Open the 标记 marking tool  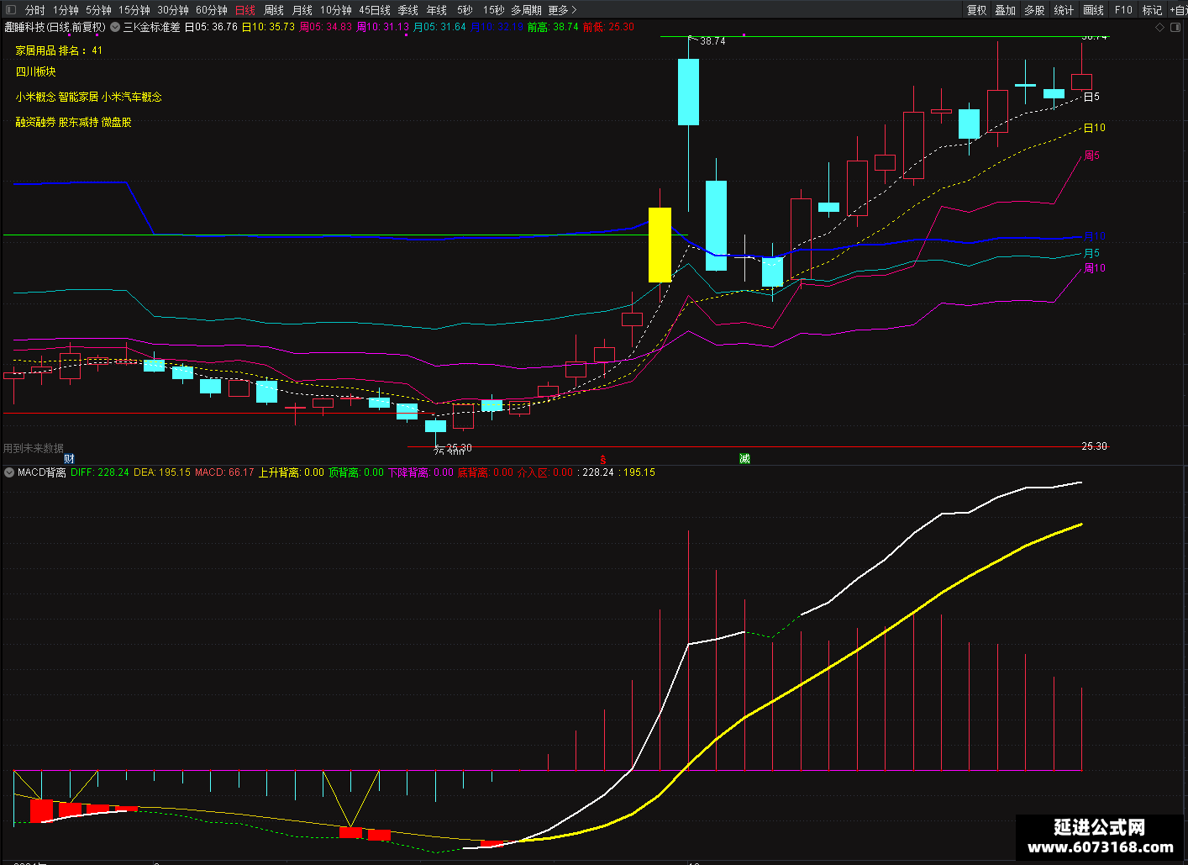(1152, 10)
